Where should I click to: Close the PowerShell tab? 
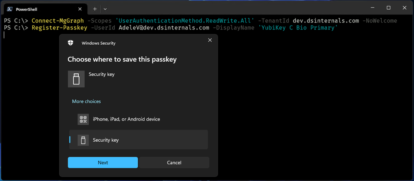80,9
